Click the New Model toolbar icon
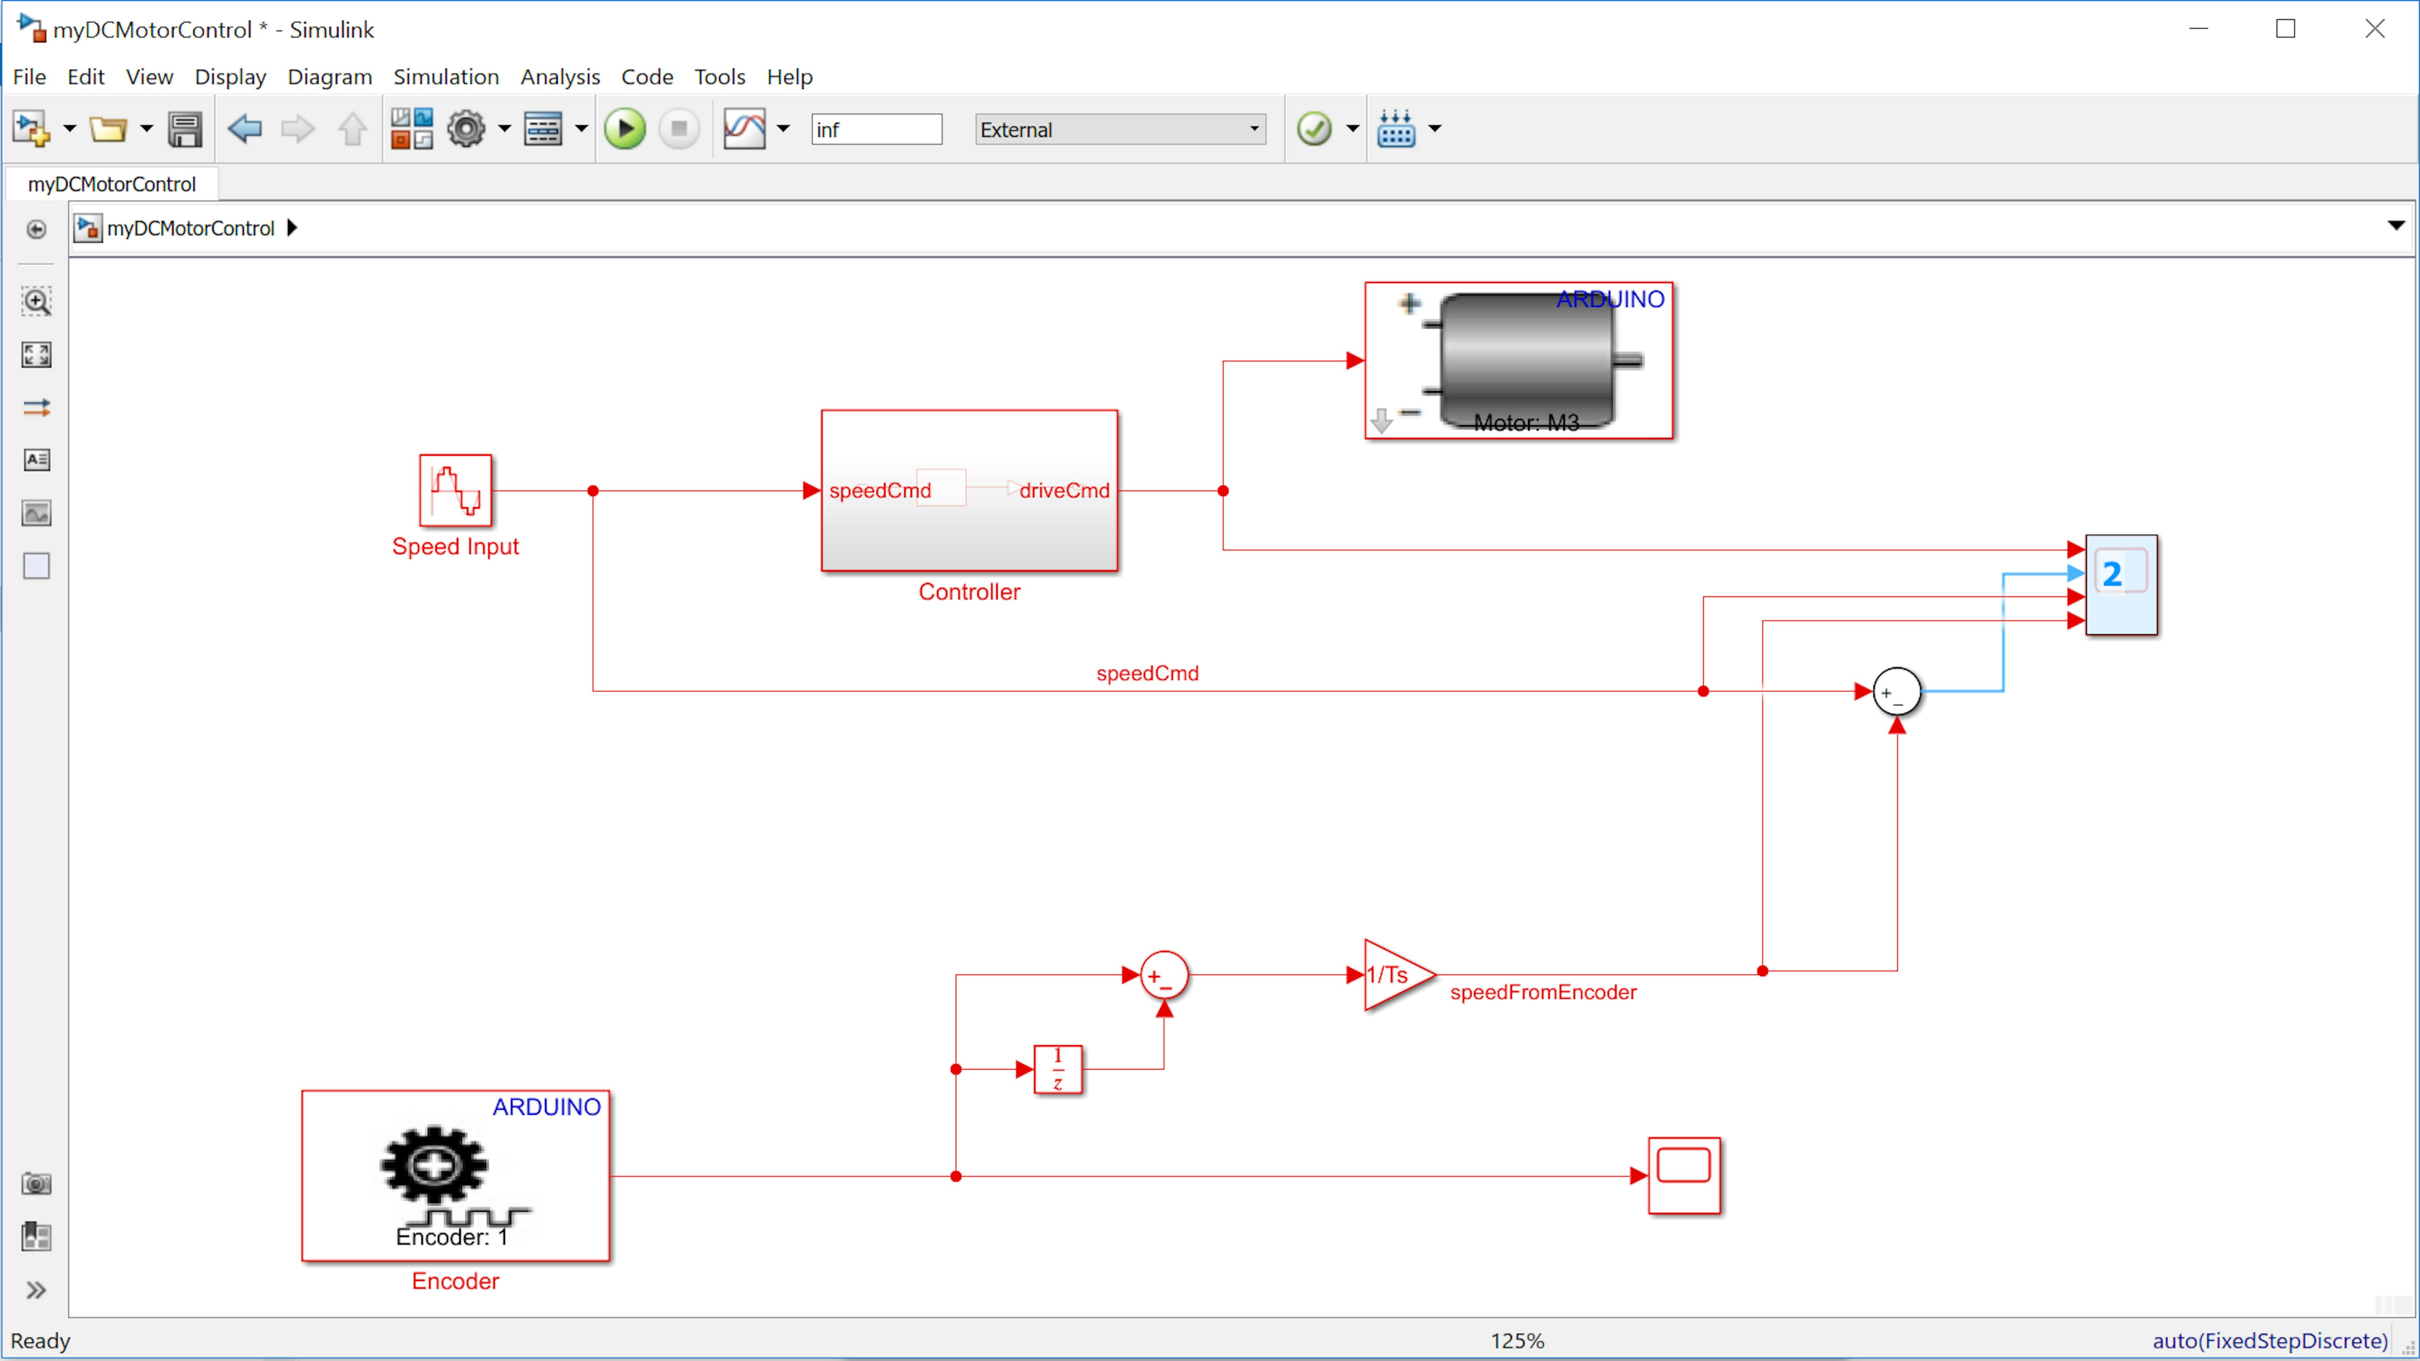This screenshot has height=1361, width=2420. coord(30,129)
